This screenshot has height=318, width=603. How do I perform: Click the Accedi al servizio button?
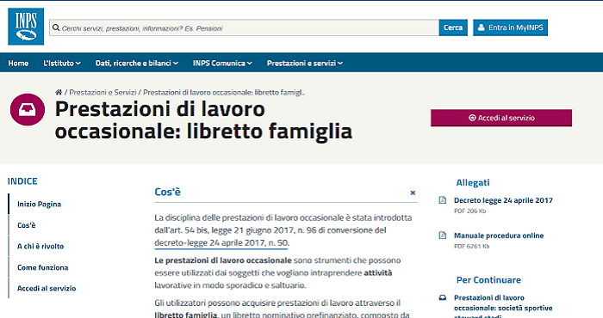tap(501, 118)
